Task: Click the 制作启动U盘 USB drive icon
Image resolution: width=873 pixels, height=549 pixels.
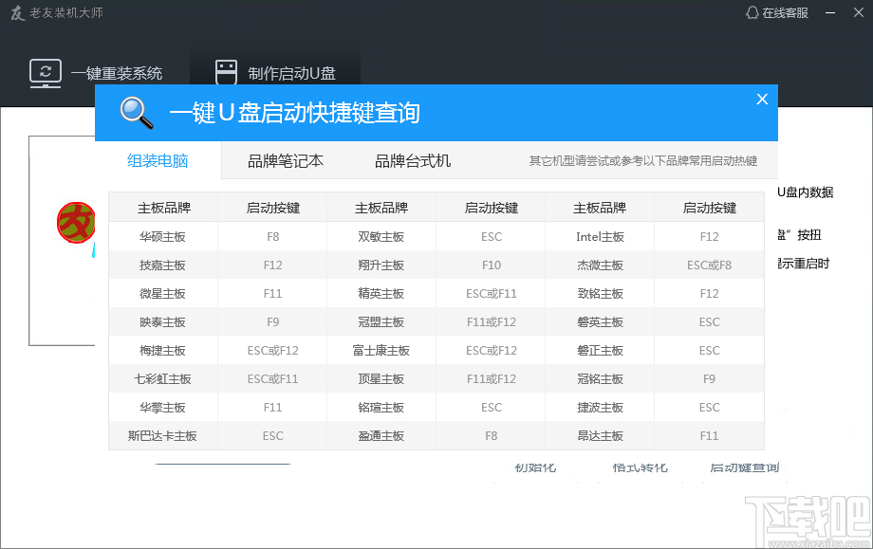Action: point(226,73)
